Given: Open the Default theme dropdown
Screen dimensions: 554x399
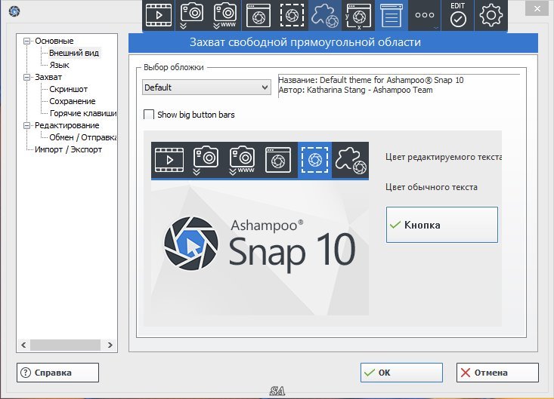Looking at the screenshot, I should pyautogui.click(x=206, y=87).
